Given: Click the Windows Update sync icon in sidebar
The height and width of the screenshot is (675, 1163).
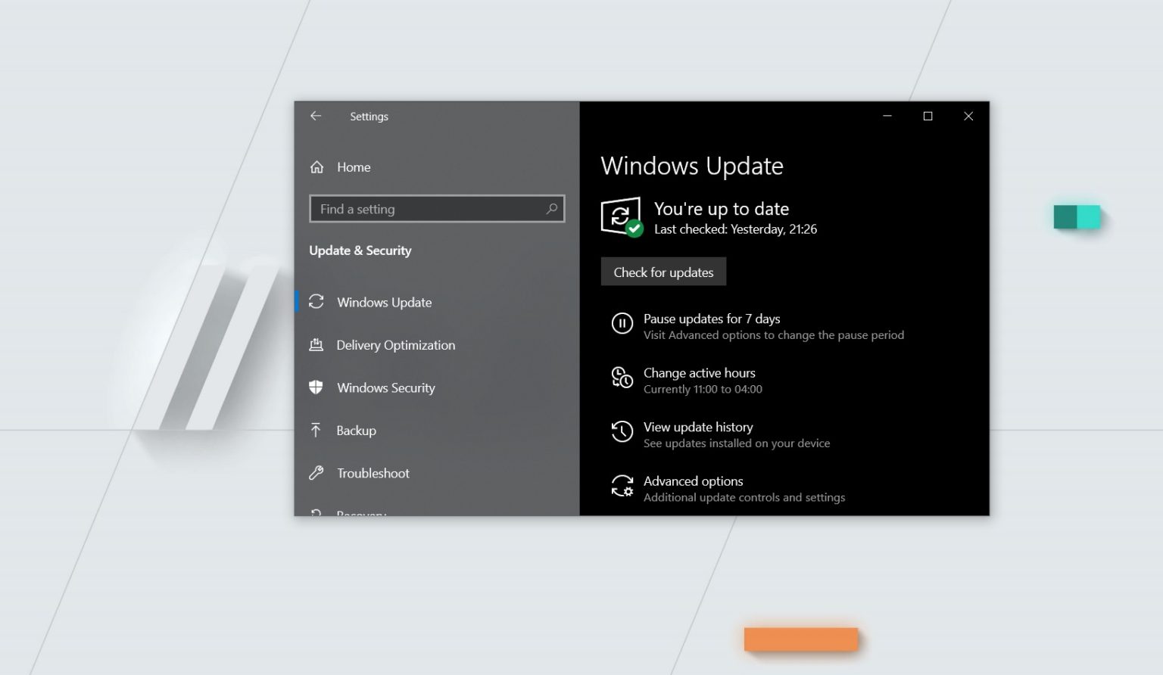Looking at the screenshot, I should click(316, 302).
